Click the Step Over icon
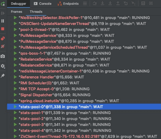This screenshot has height=139, width=161. [95, 4]
